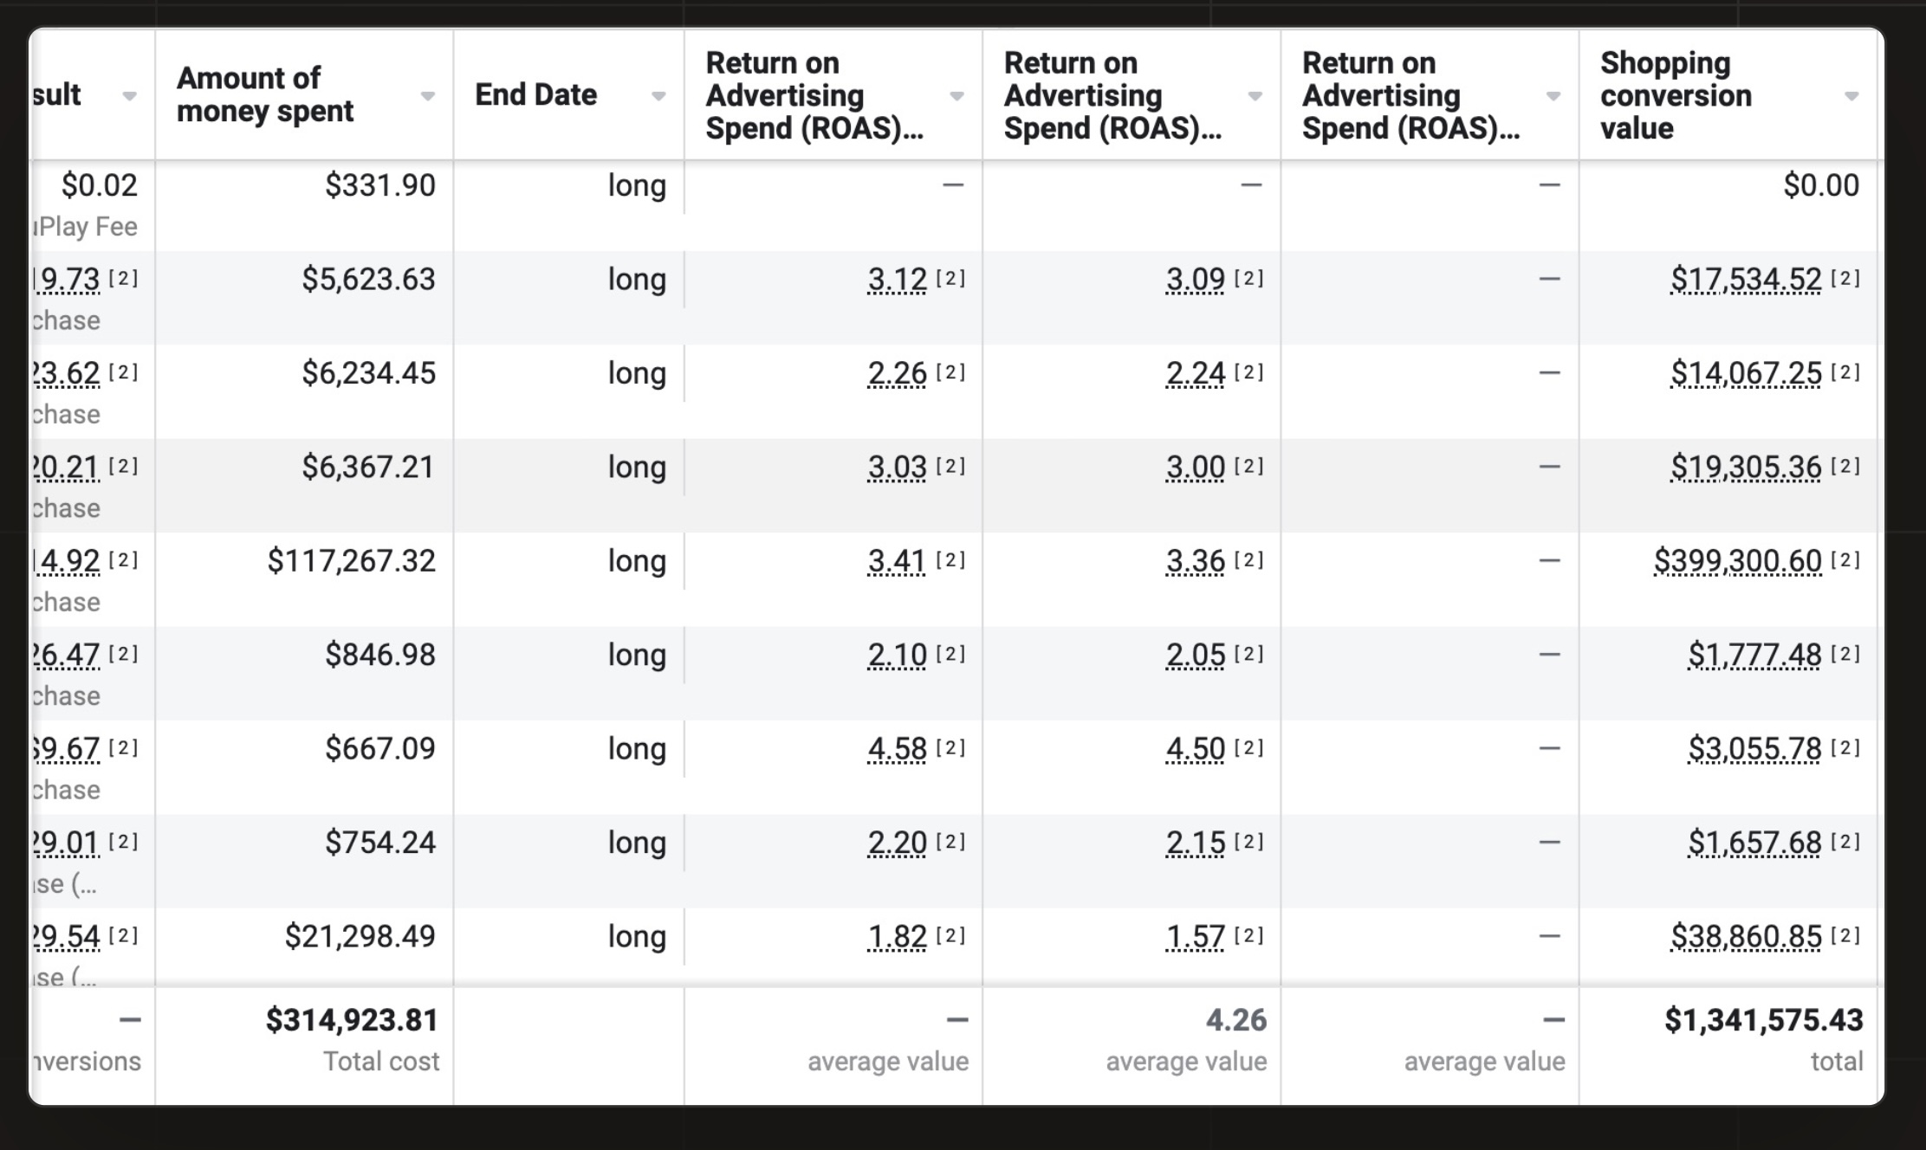
Task: Click the $399,300.60 conversion value link
Action: (1737, 561)
